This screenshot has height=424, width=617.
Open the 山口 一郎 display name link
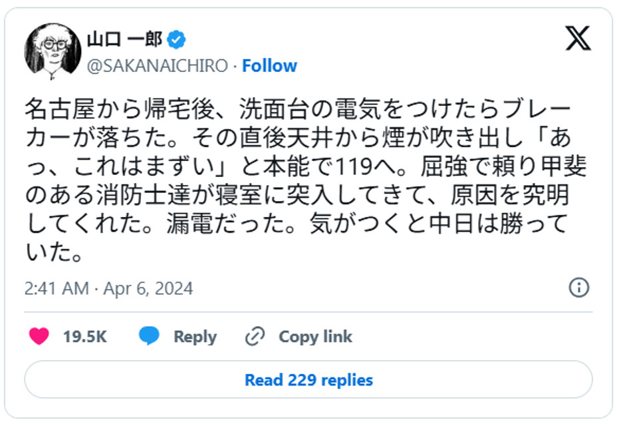click(125, 40)
